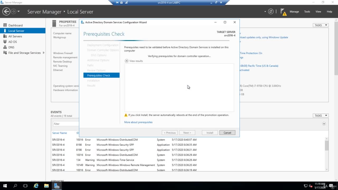Open the navigation history dropdown arrow
Screen dimensions: 338x190
point(18,12)
